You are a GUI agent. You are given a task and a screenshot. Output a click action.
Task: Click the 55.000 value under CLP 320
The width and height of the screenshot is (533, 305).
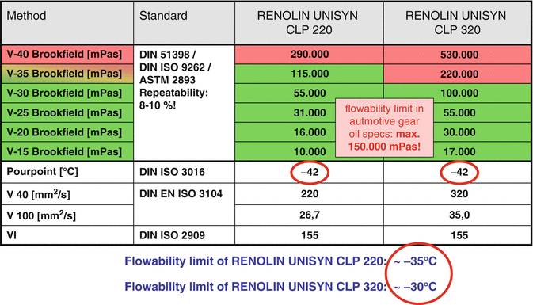pyautogui.click(x=459, y=112)
